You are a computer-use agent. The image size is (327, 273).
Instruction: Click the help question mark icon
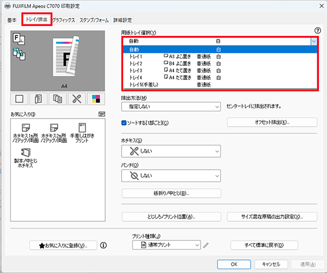point(317,30)
